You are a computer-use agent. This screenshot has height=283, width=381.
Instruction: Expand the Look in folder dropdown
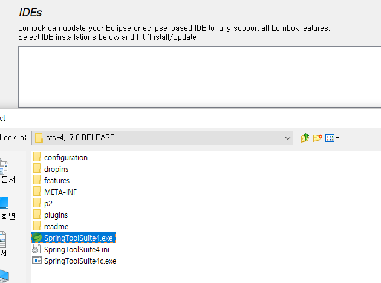288,138
